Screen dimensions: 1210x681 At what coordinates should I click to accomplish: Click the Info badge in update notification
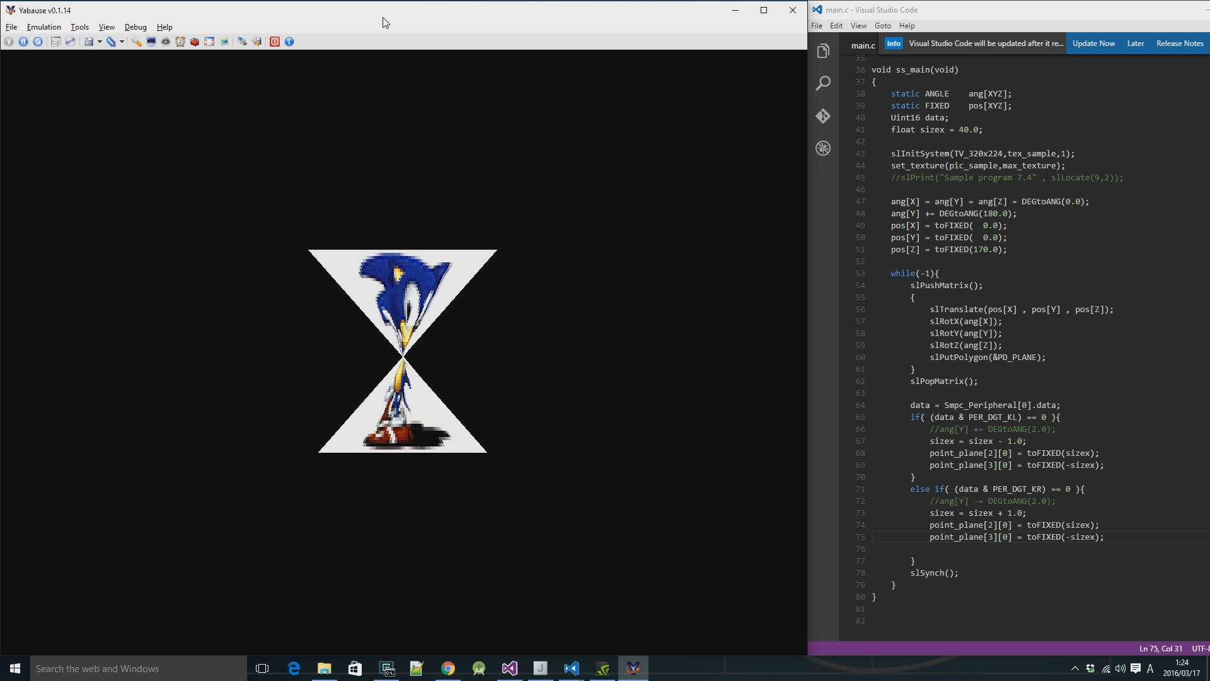[894, 44]
